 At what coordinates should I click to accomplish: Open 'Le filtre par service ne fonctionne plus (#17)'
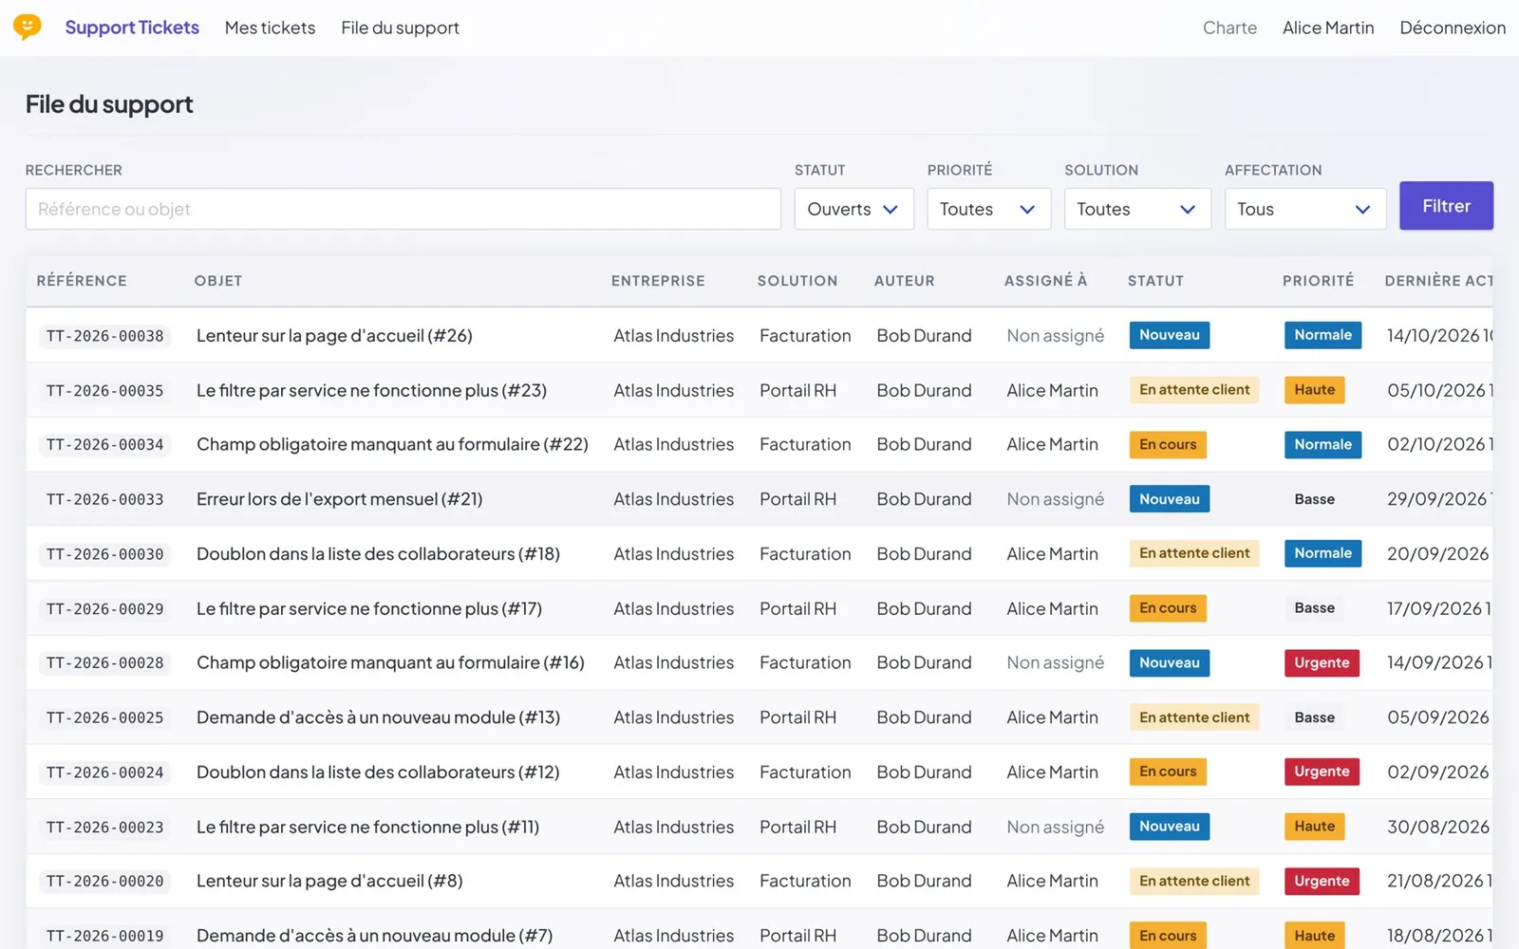coord(369,609)
